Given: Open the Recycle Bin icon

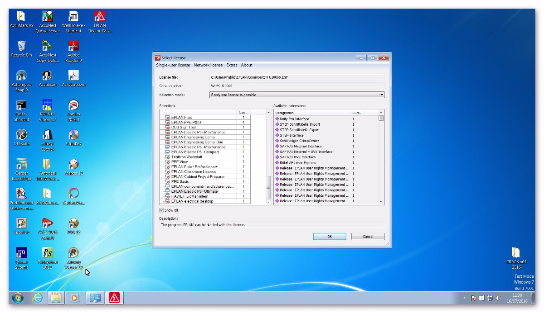Looking at the screenshot, I should pyautogui.click(x=21, y=49).
